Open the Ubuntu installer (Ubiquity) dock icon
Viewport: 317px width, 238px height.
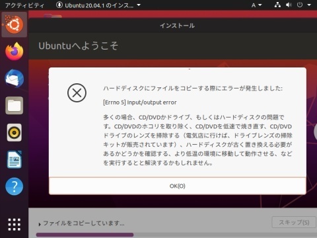14,24
